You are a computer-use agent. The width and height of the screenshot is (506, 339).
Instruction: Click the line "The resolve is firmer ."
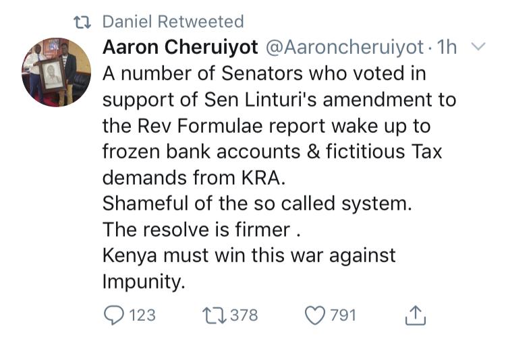tap(200, 230)
